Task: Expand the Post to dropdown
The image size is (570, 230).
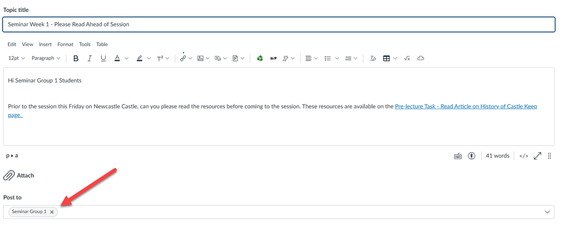Action: point(547,212)
